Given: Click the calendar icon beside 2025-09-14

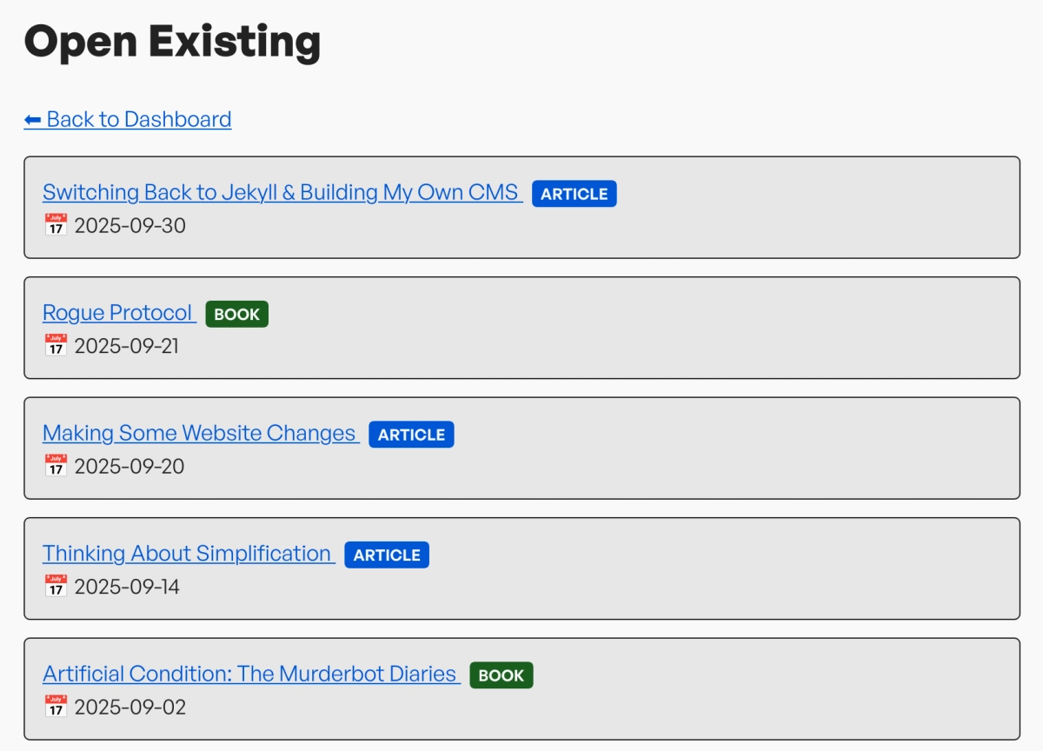Looking at the screenshot, I should click(56, 587).
